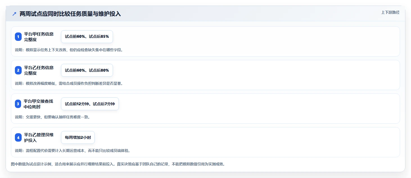This screenshot has height=178, width=411.
Task: Click the panel title 两周试点应同时比较任务质量与维护投入
Action: (70, 14)
